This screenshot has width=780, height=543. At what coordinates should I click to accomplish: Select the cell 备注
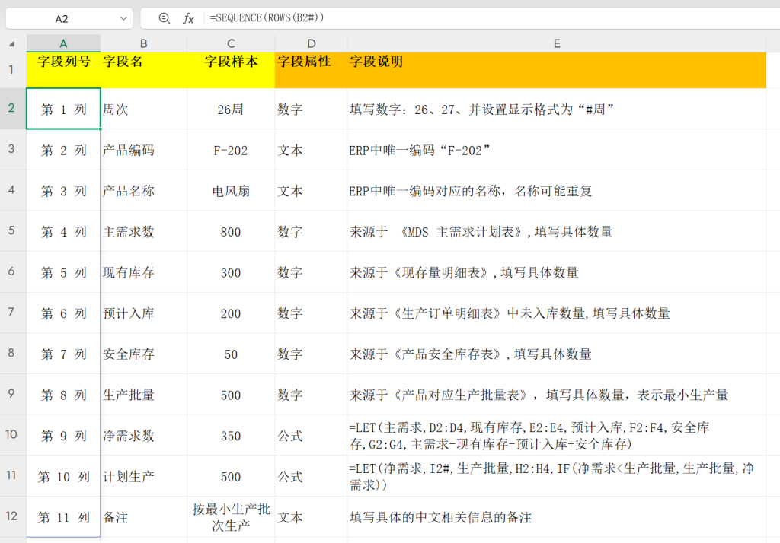(144, 517)
